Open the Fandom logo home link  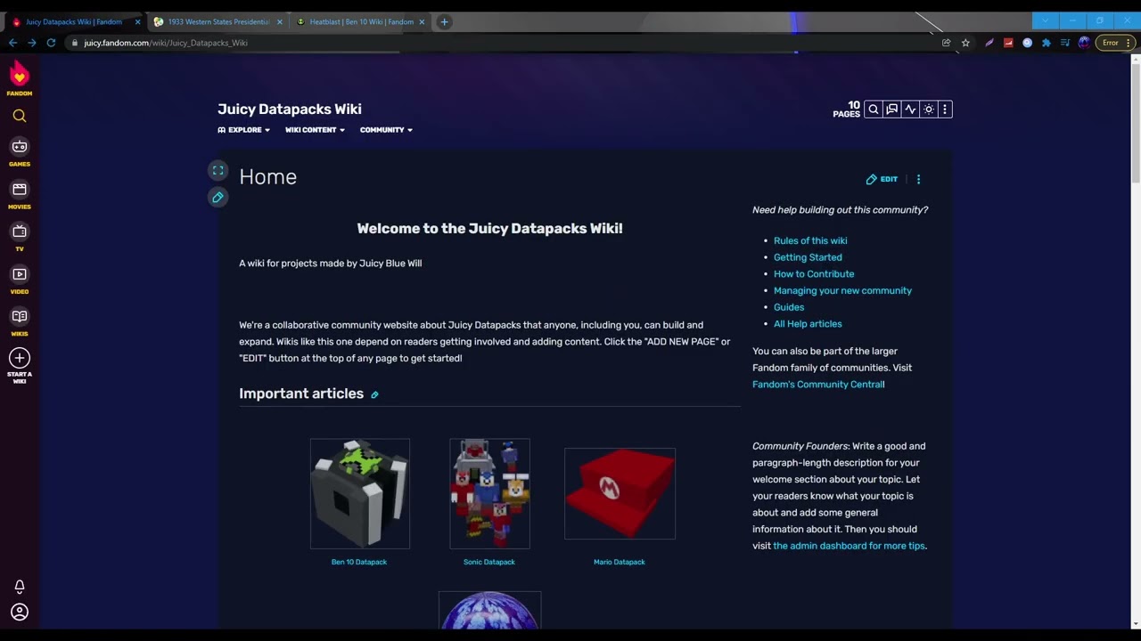20,78
